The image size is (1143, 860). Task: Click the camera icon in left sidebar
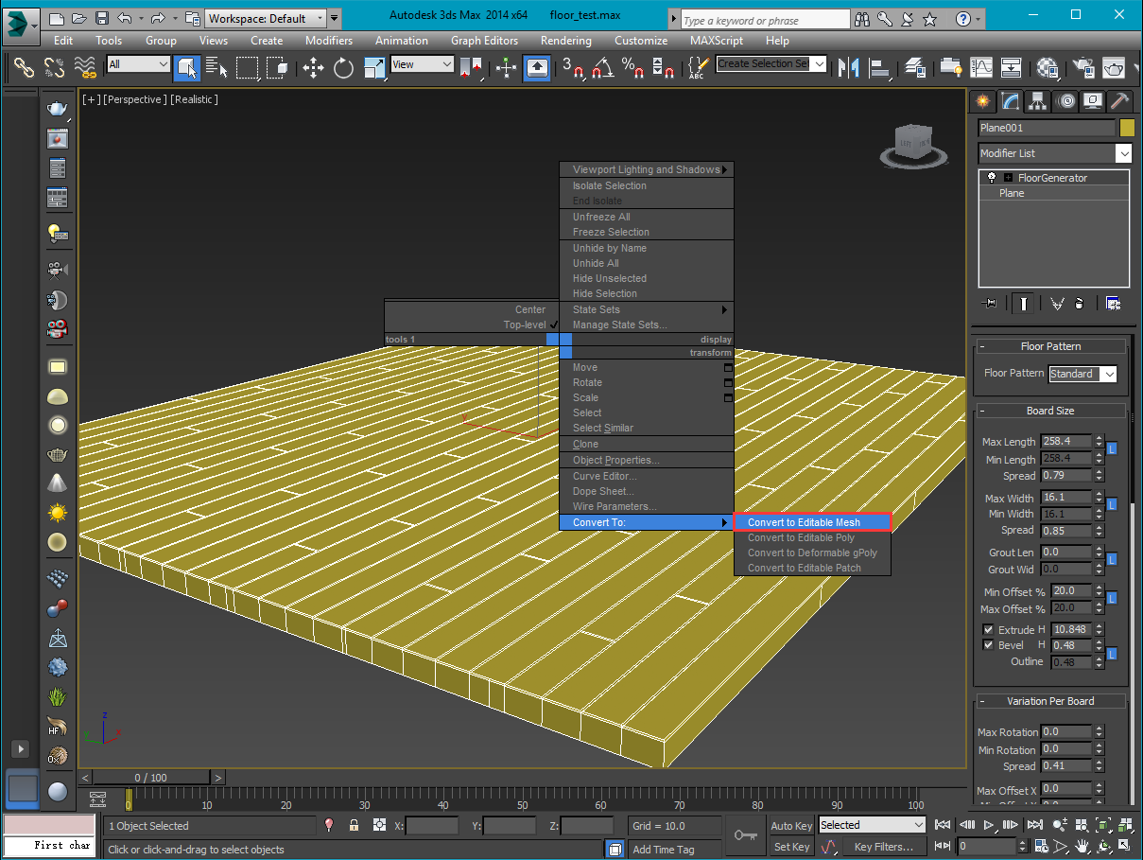58,270
